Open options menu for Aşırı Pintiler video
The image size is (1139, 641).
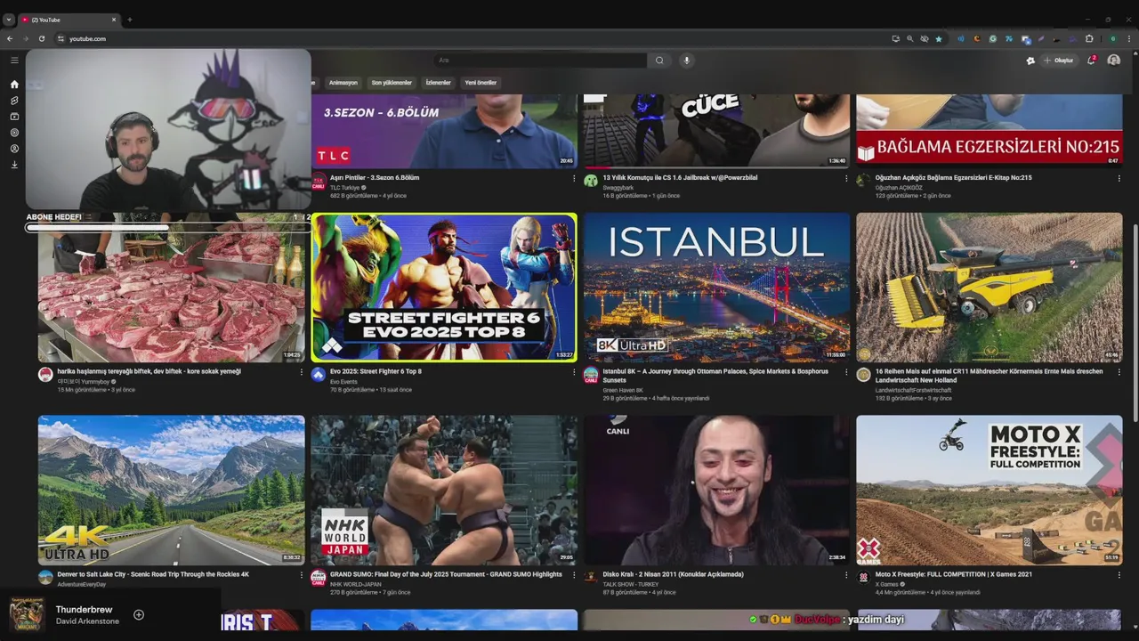(574, 178)
